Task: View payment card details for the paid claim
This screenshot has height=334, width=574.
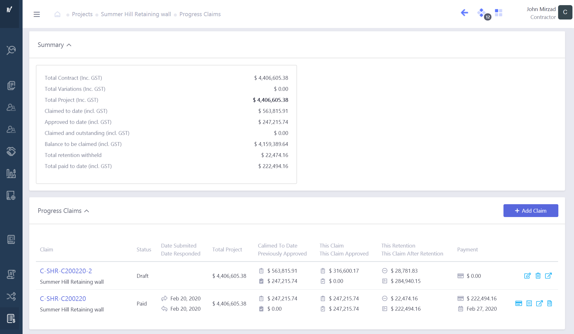Action: [x=519, y=303]
